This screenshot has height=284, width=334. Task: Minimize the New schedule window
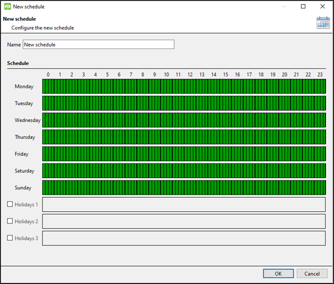(x=284, y=6)
